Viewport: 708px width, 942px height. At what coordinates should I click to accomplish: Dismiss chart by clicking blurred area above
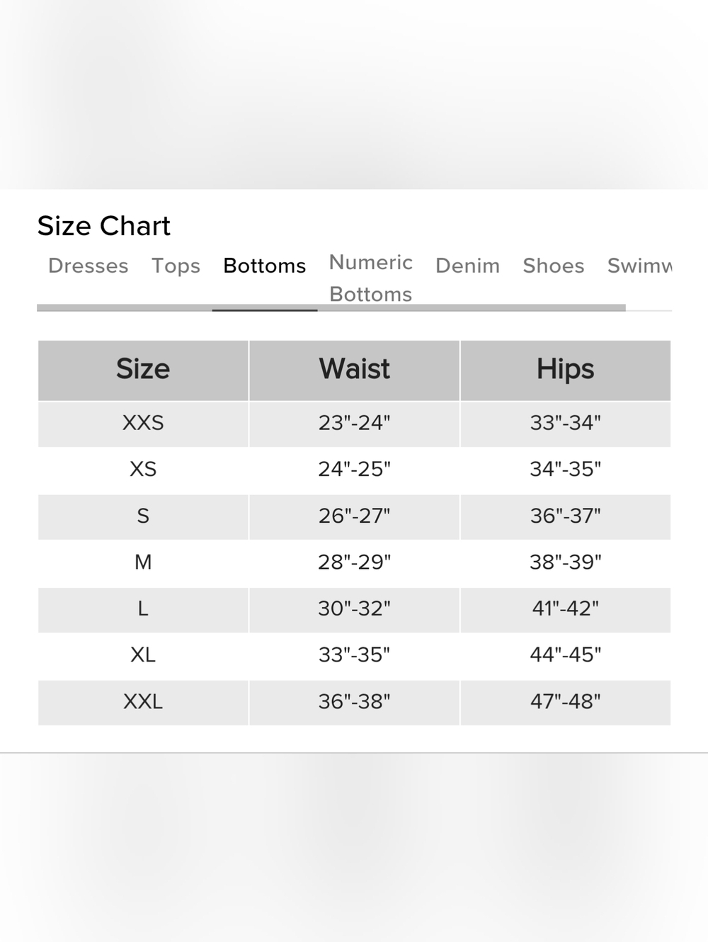pyautogui.click(x=354, y=94)
